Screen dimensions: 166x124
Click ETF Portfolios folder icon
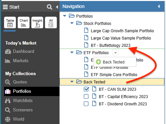coord(79,52)
